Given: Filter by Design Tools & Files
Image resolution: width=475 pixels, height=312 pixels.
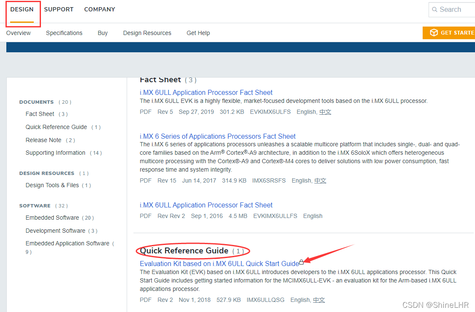Looking at the screenshot, I should [x=52, y=185].
